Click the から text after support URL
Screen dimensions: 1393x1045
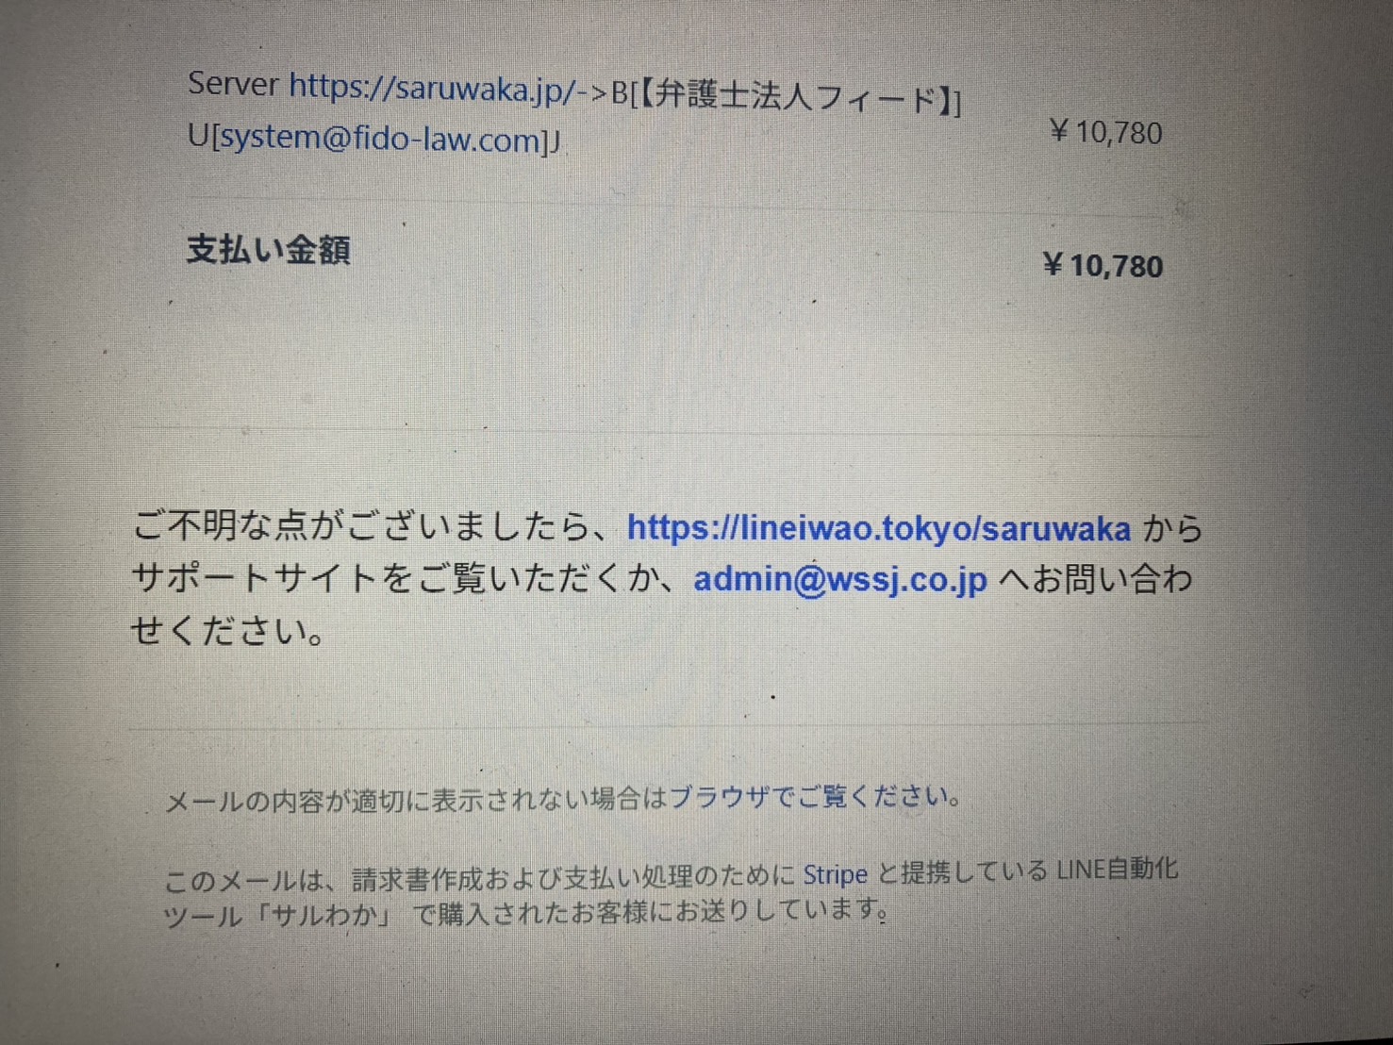1172,528
